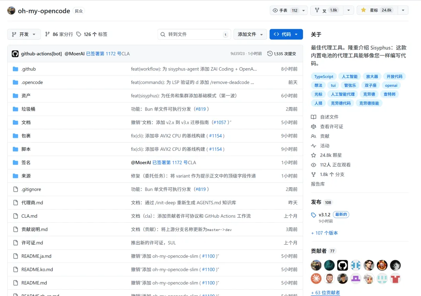Image resolution: width=421 pixels, height=296 pixels.
Task: Open the 贡献说明.md file
Action: (34, 229)
